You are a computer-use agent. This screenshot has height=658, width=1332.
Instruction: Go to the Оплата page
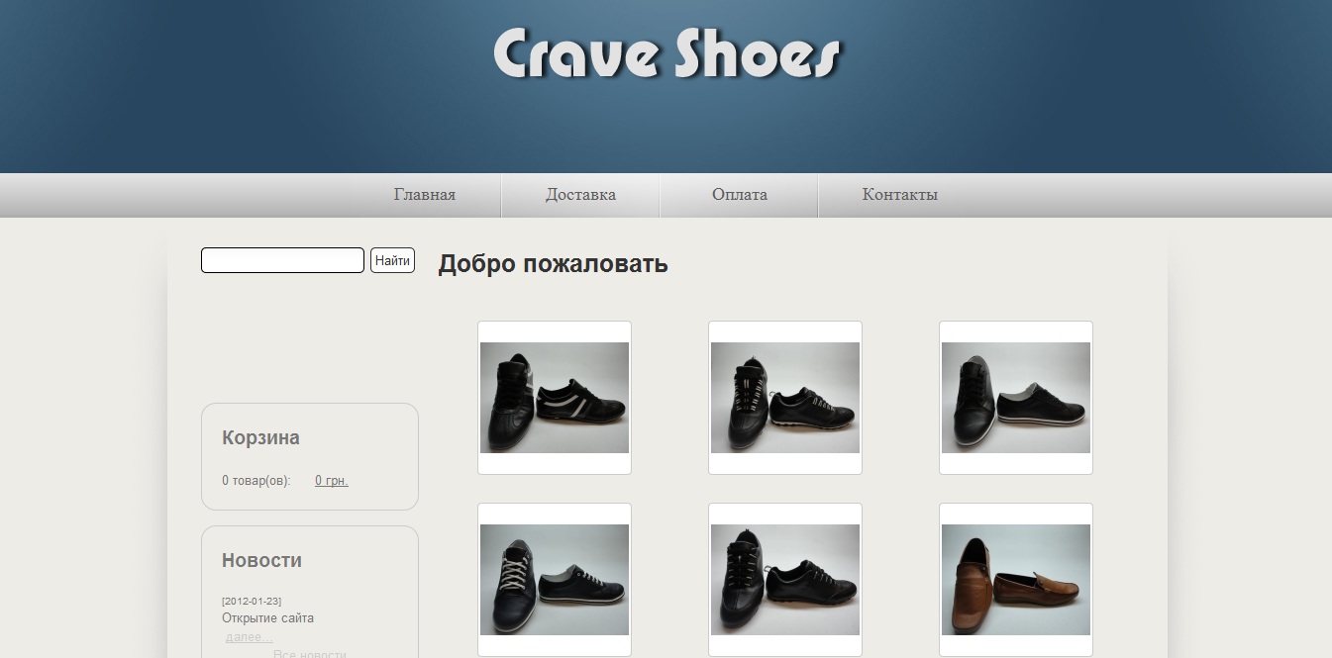click(739, 195)
